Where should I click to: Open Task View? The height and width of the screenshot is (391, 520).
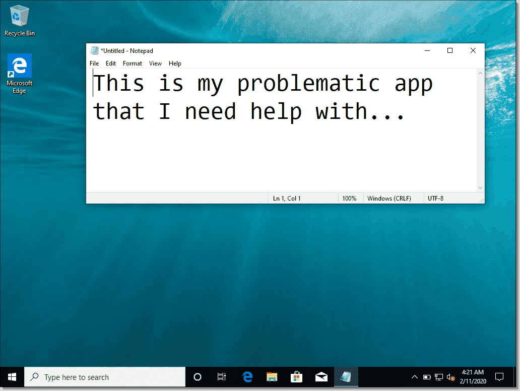(221, 376)
